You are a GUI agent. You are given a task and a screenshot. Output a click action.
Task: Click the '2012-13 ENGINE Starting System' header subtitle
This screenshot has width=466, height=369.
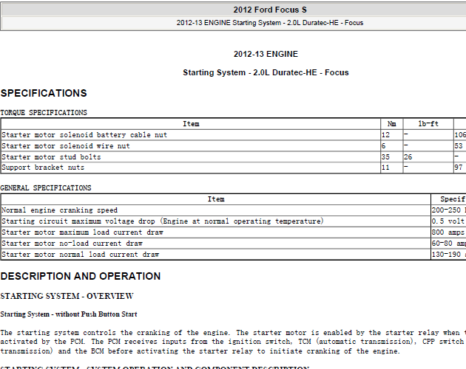(270, 23)
